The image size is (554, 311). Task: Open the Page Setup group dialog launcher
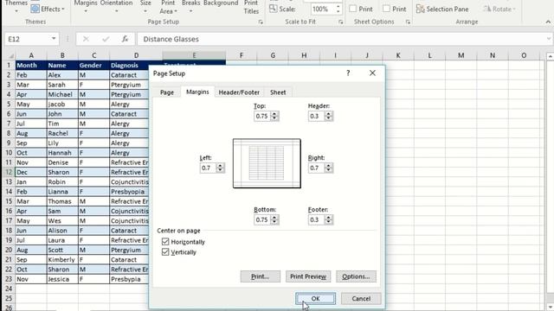[261, 22]
